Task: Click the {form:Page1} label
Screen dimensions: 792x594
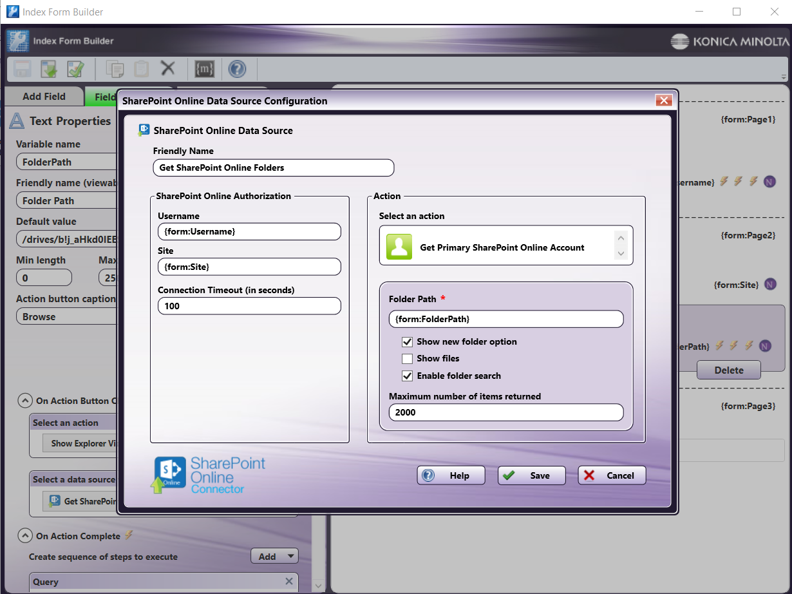Action: point(748,119)
